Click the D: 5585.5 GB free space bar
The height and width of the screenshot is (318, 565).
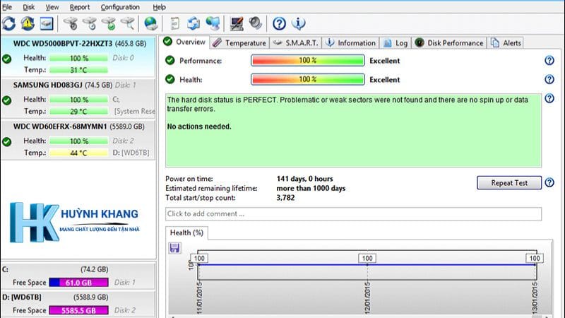pyautogui.click(x=78, y=310)
